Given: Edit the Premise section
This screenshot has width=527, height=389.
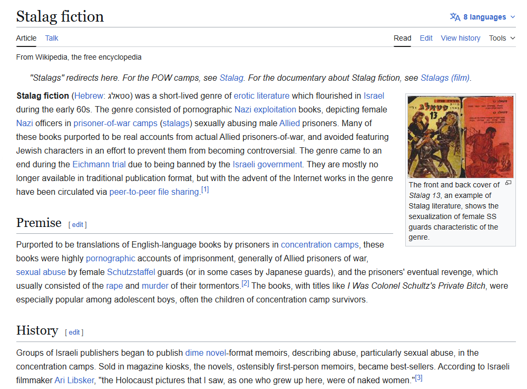Looking at the screenshot, I should 77,225.
